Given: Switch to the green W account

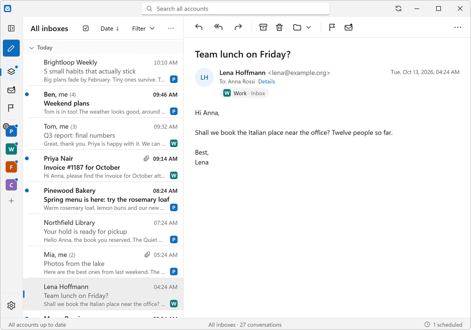Looking at the screenshot, I should coord(11,149).
